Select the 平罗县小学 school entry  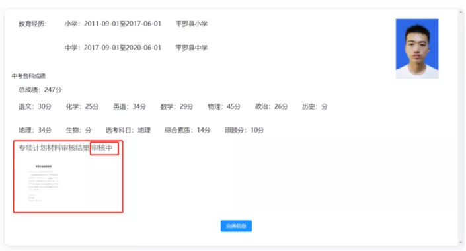pos(192,24)
